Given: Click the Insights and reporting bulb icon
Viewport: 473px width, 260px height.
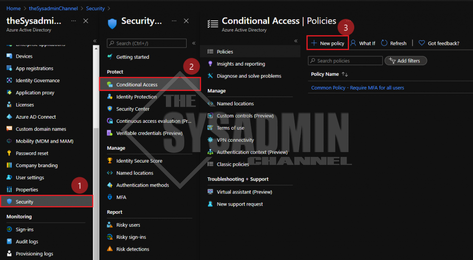Looking at the screenshot, I should point(210,64).
